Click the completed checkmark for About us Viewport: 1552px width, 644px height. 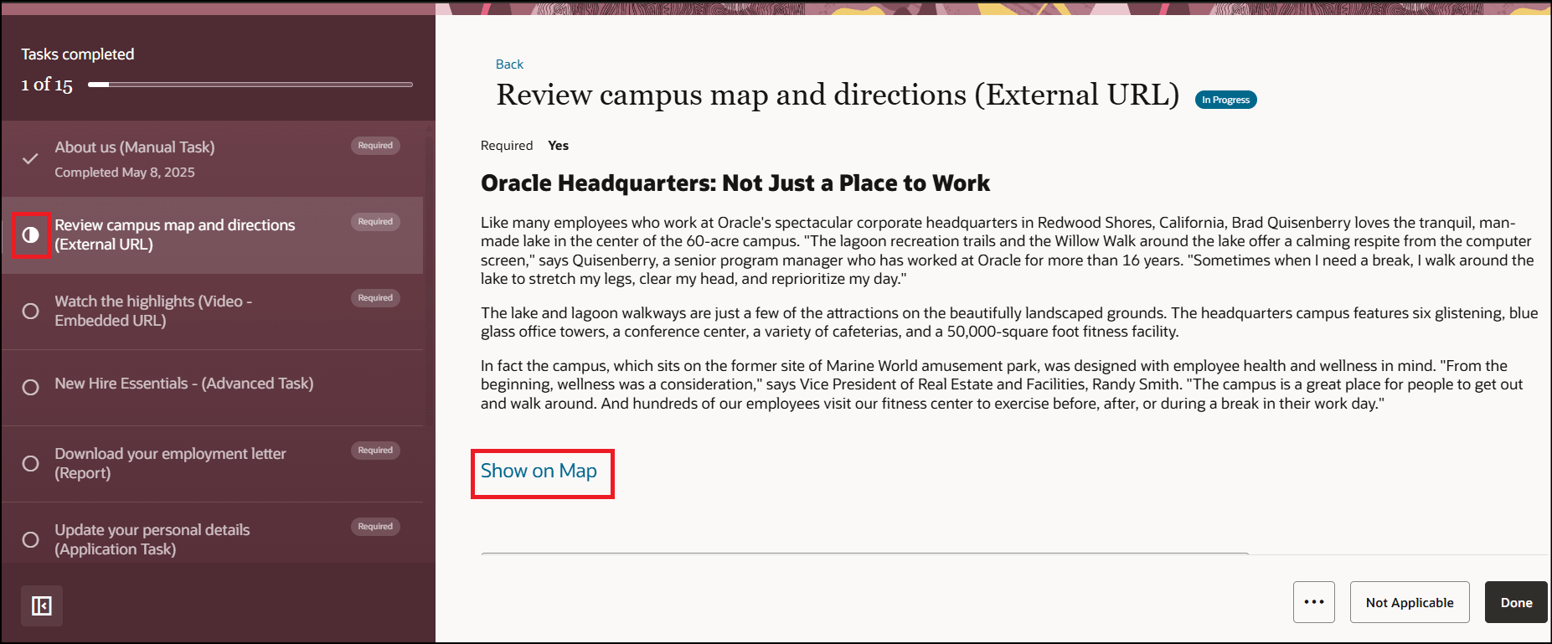[30, 158]
